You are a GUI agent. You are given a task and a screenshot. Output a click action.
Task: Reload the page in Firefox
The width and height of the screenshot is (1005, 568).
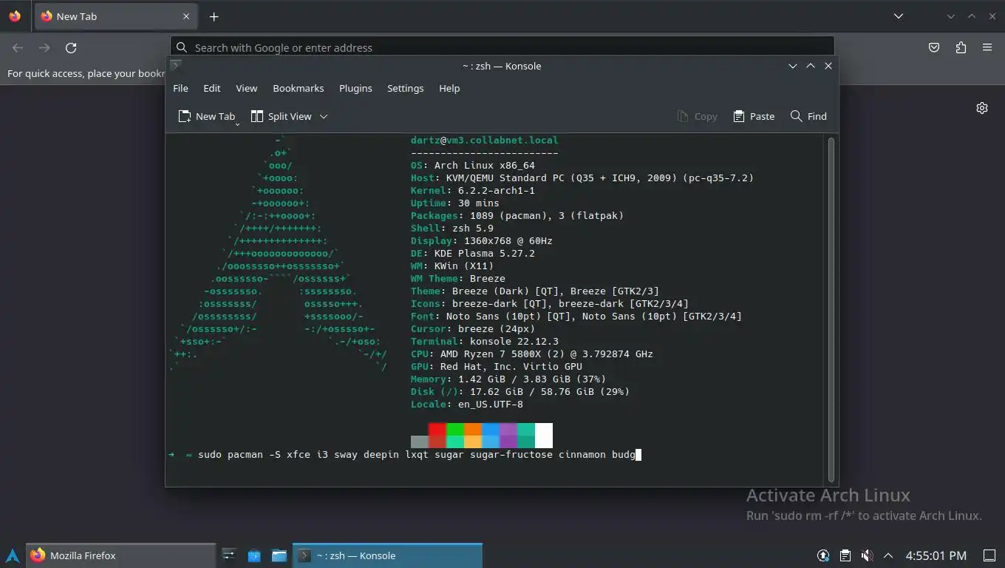pos(71,47)
